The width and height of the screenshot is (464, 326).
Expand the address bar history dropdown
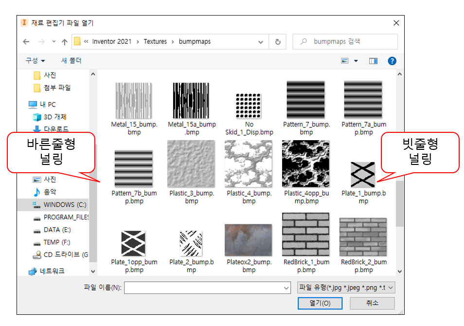261,42
